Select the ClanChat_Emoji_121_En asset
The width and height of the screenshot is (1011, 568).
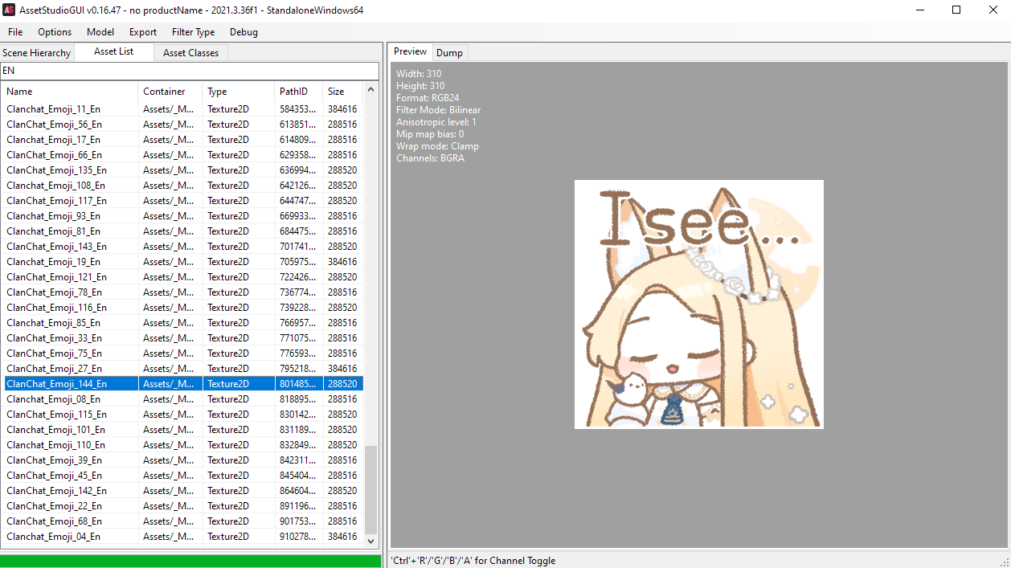184,277
